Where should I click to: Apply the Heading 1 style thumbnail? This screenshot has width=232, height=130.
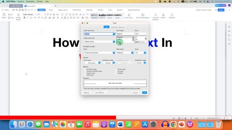click(x=102, y=16)
